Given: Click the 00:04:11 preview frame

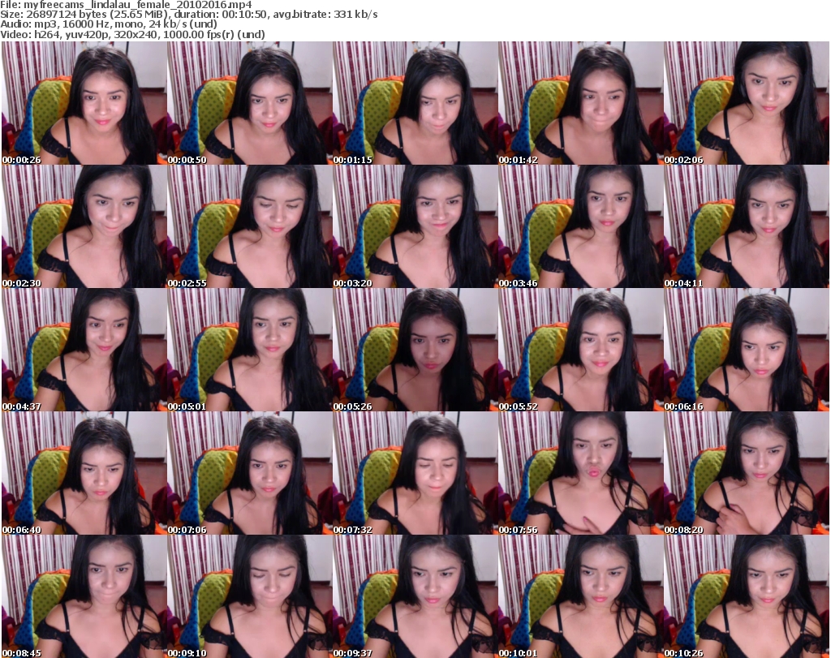Looking at the screenshot, I should [x=747, y=226].
